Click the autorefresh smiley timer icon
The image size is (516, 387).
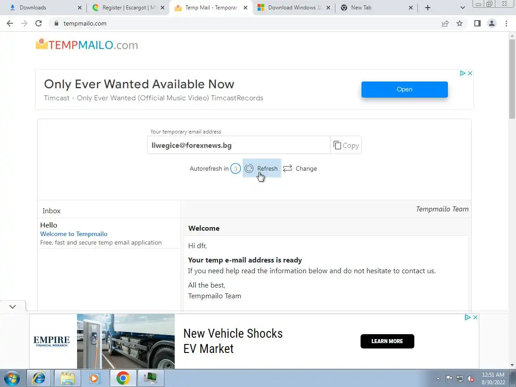point(235,168)
